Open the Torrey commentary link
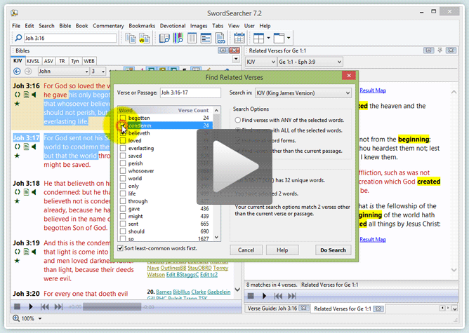469x333 pixels. coord(220,268)
